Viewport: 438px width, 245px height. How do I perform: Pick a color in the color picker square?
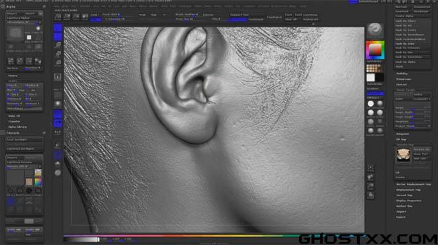375,50
